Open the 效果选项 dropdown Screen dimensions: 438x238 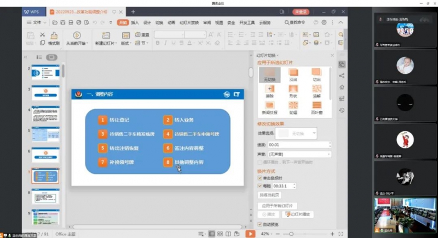(296, 133)
